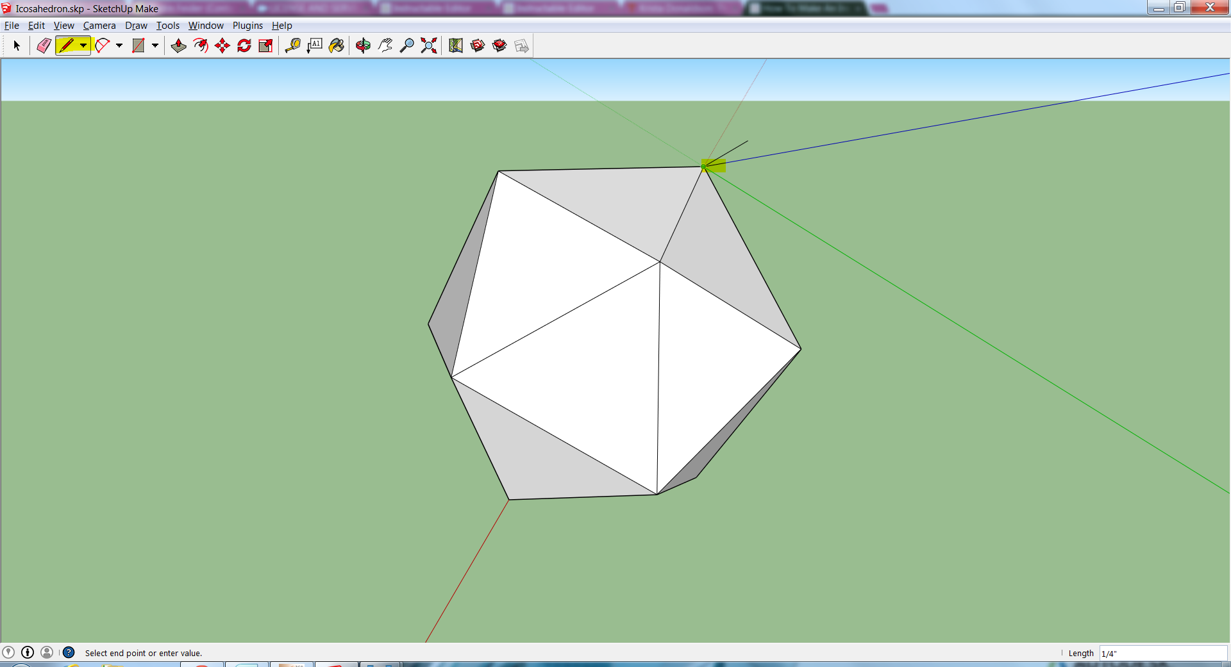The width and height of the screenshot is (1231, 667).
Task: Activate the Line pencil tool
Action: 67,45
